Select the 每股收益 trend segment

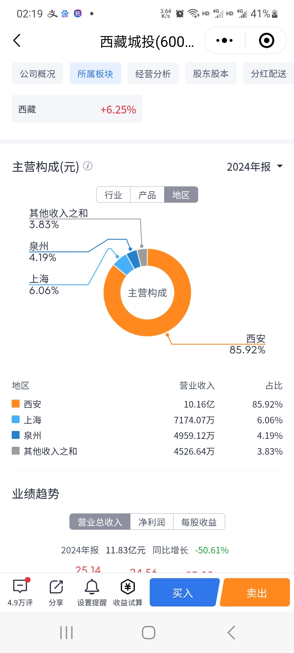199,522
